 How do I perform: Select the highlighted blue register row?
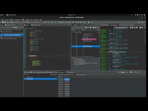pos(86,46)
